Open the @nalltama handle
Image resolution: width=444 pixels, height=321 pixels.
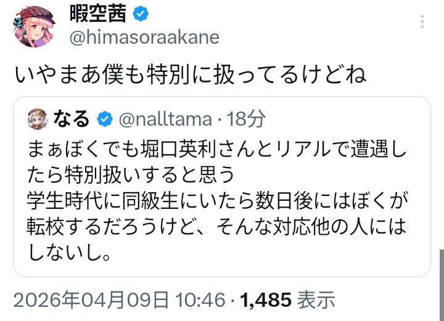(165, 118)
